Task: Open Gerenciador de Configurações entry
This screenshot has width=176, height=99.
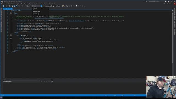Action: point(40,16)
